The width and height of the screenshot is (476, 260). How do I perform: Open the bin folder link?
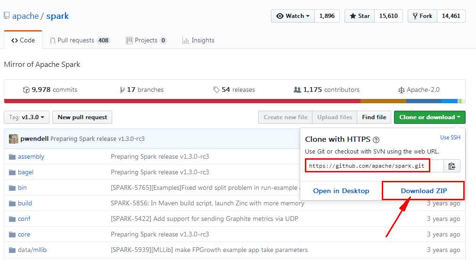[x=22, y=188]
